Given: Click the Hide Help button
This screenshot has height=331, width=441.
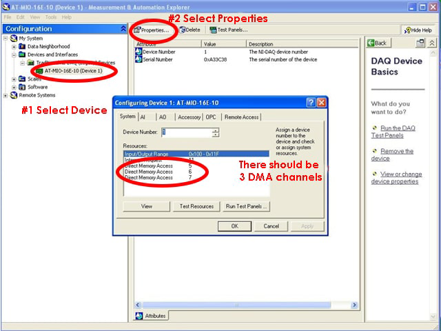Looking at the screenshot, I should (418, 30).
